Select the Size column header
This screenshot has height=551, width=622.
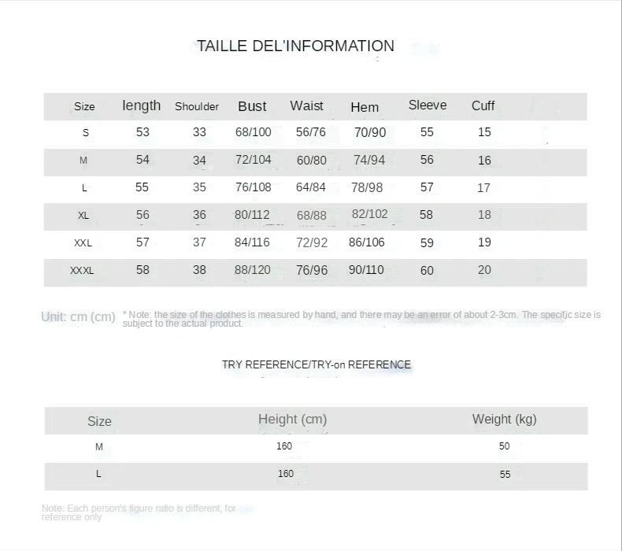pos(84,106)
